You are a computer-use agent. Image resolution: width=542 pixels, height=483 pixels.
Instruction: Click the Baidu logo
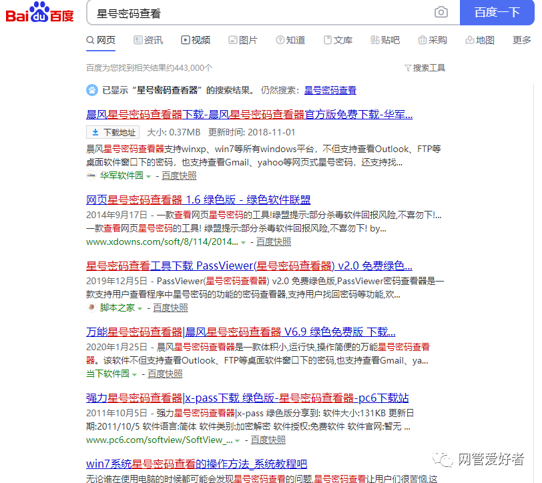coord(39,13)
